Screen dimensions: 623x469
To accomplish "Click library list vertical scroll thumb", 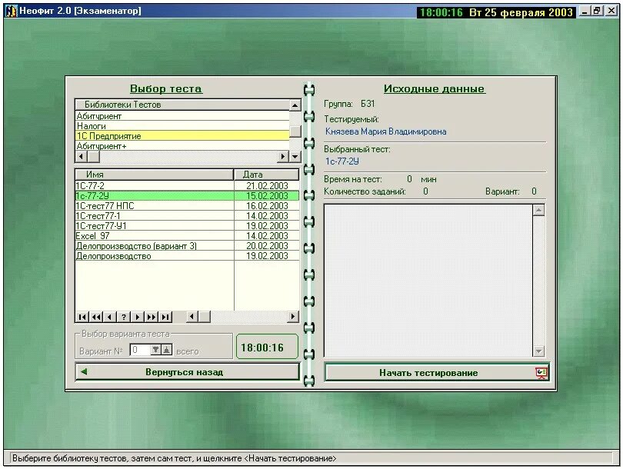I will coord(295,131).
